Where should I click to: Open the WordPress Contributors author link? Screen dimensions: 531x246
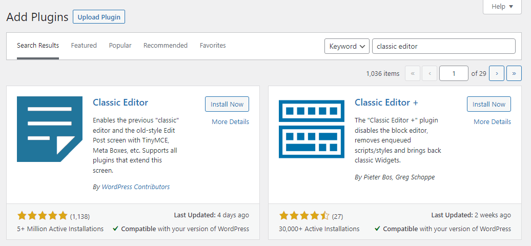(x=136, y=187)
